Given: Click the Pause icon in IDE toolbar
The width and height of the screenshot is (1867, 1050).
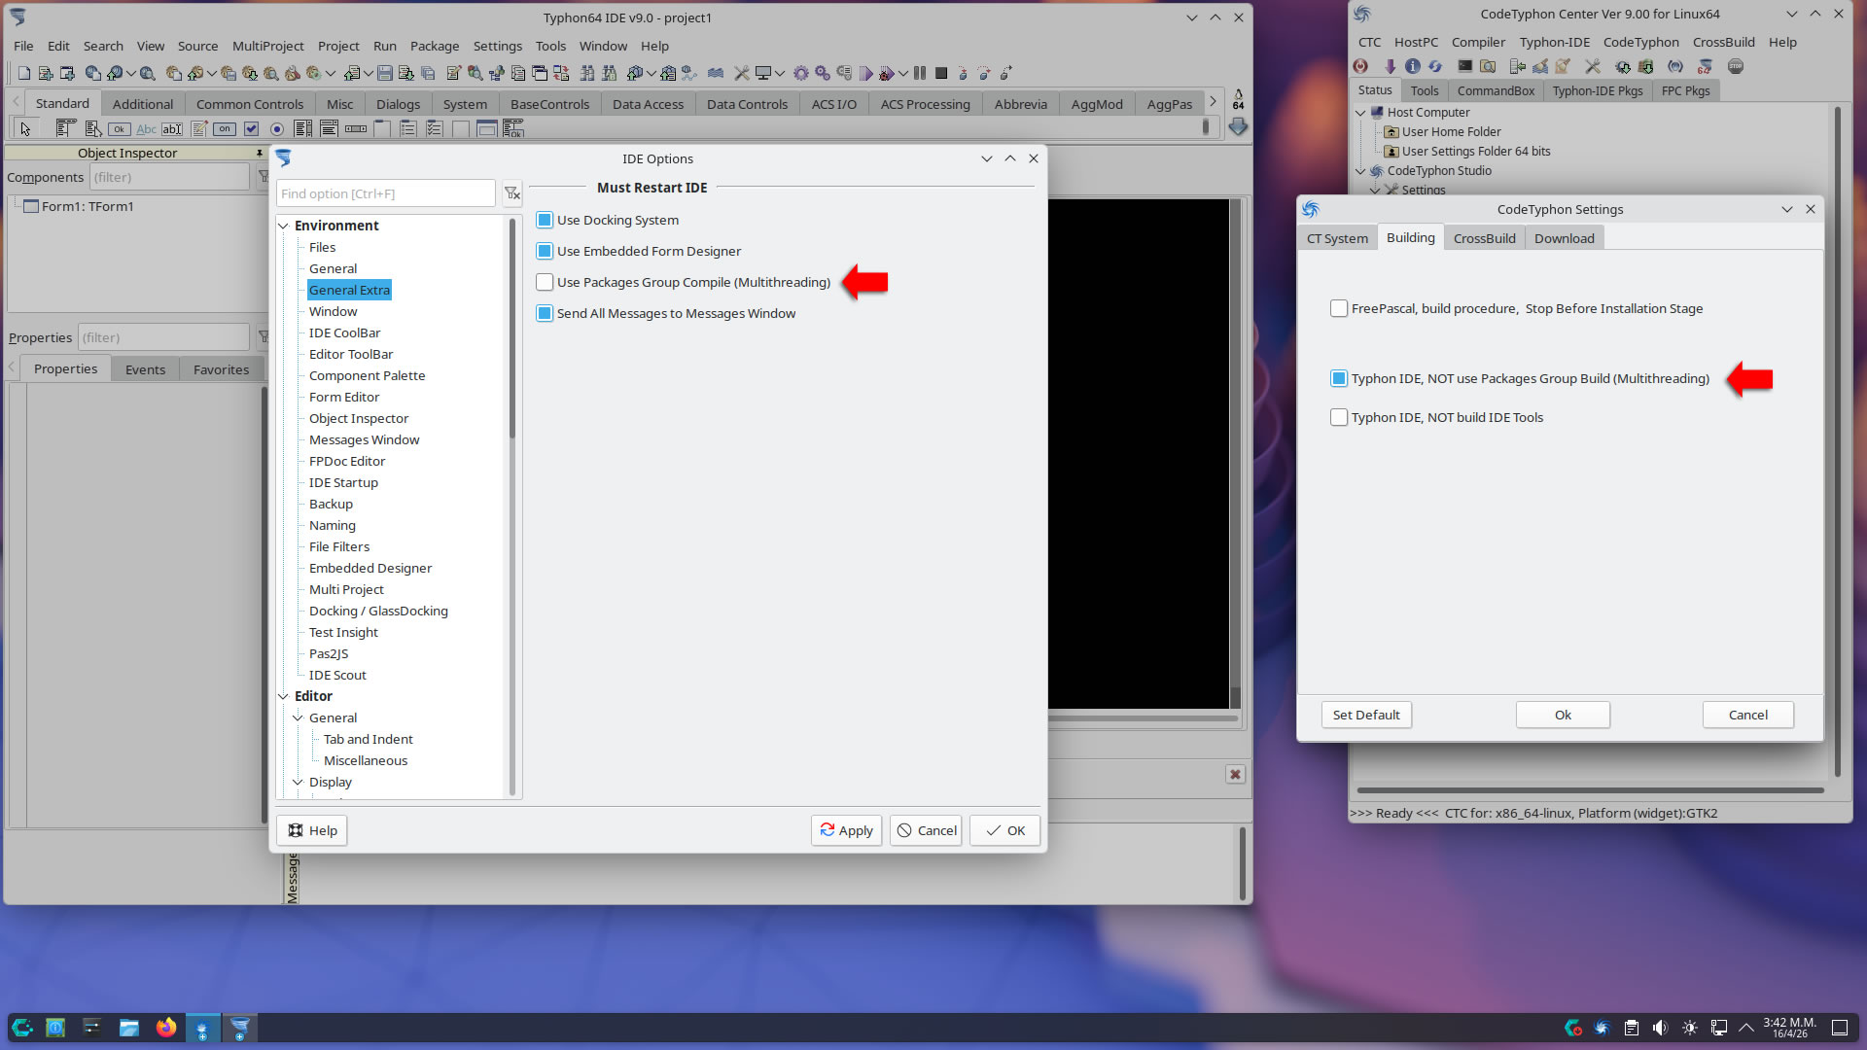Looking at the screenshot, I should coord(920,73).
